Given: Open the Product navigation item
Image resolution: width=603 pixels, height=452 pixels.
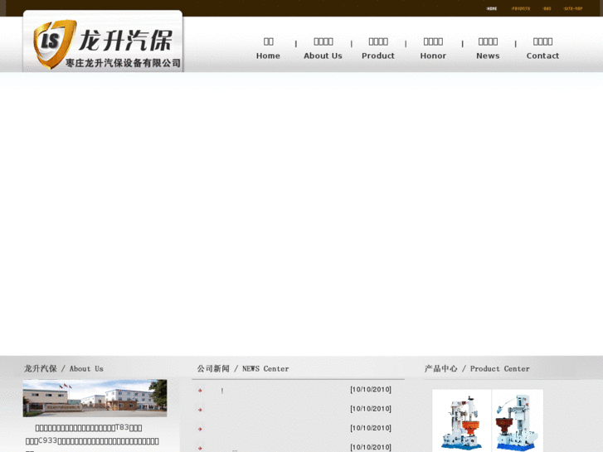Looking at the screenshot, I should pyautogui.click(x=378, y=48).
